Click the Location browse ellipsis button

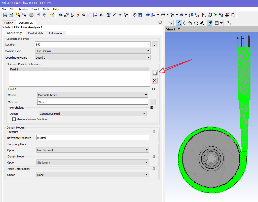(155, 45)
